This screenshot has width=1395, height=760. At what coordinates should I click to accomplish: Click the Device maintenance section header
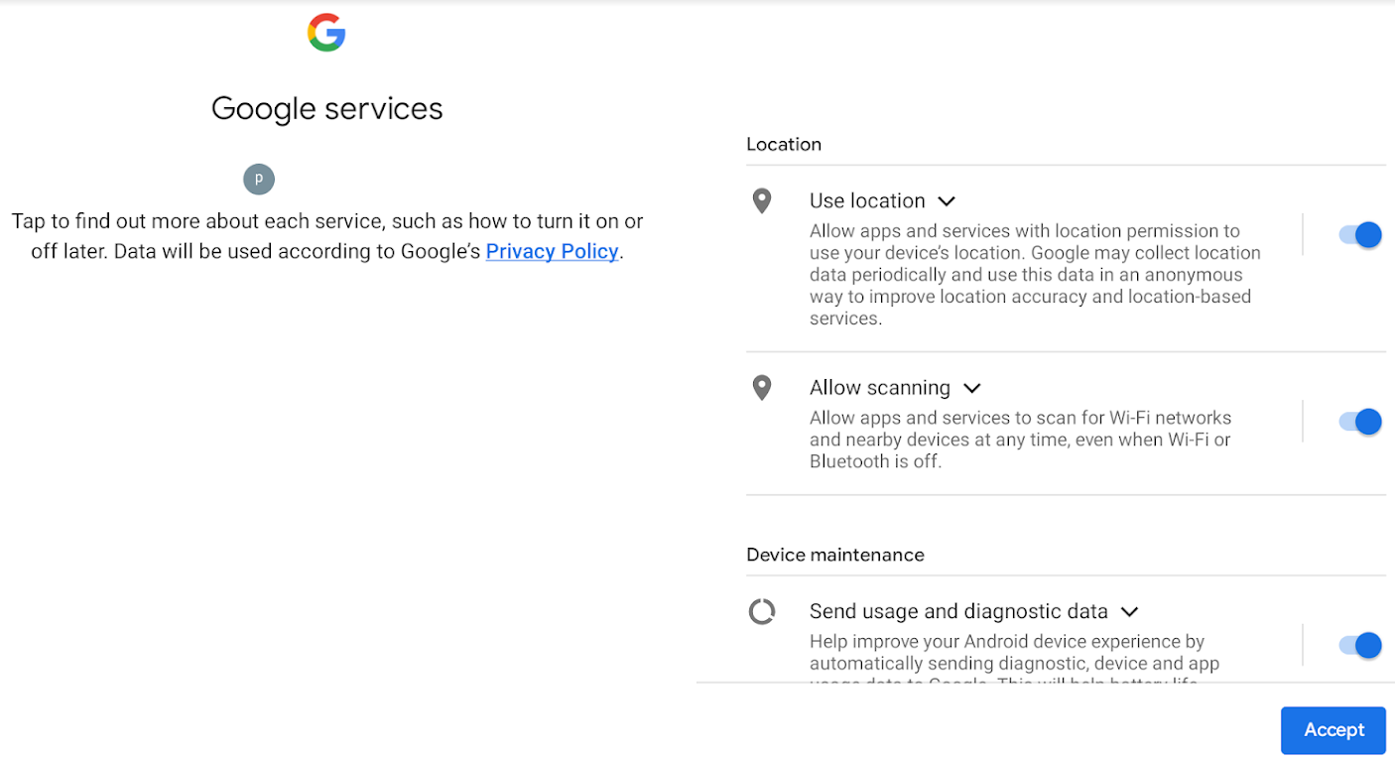(x=835, y=556)
